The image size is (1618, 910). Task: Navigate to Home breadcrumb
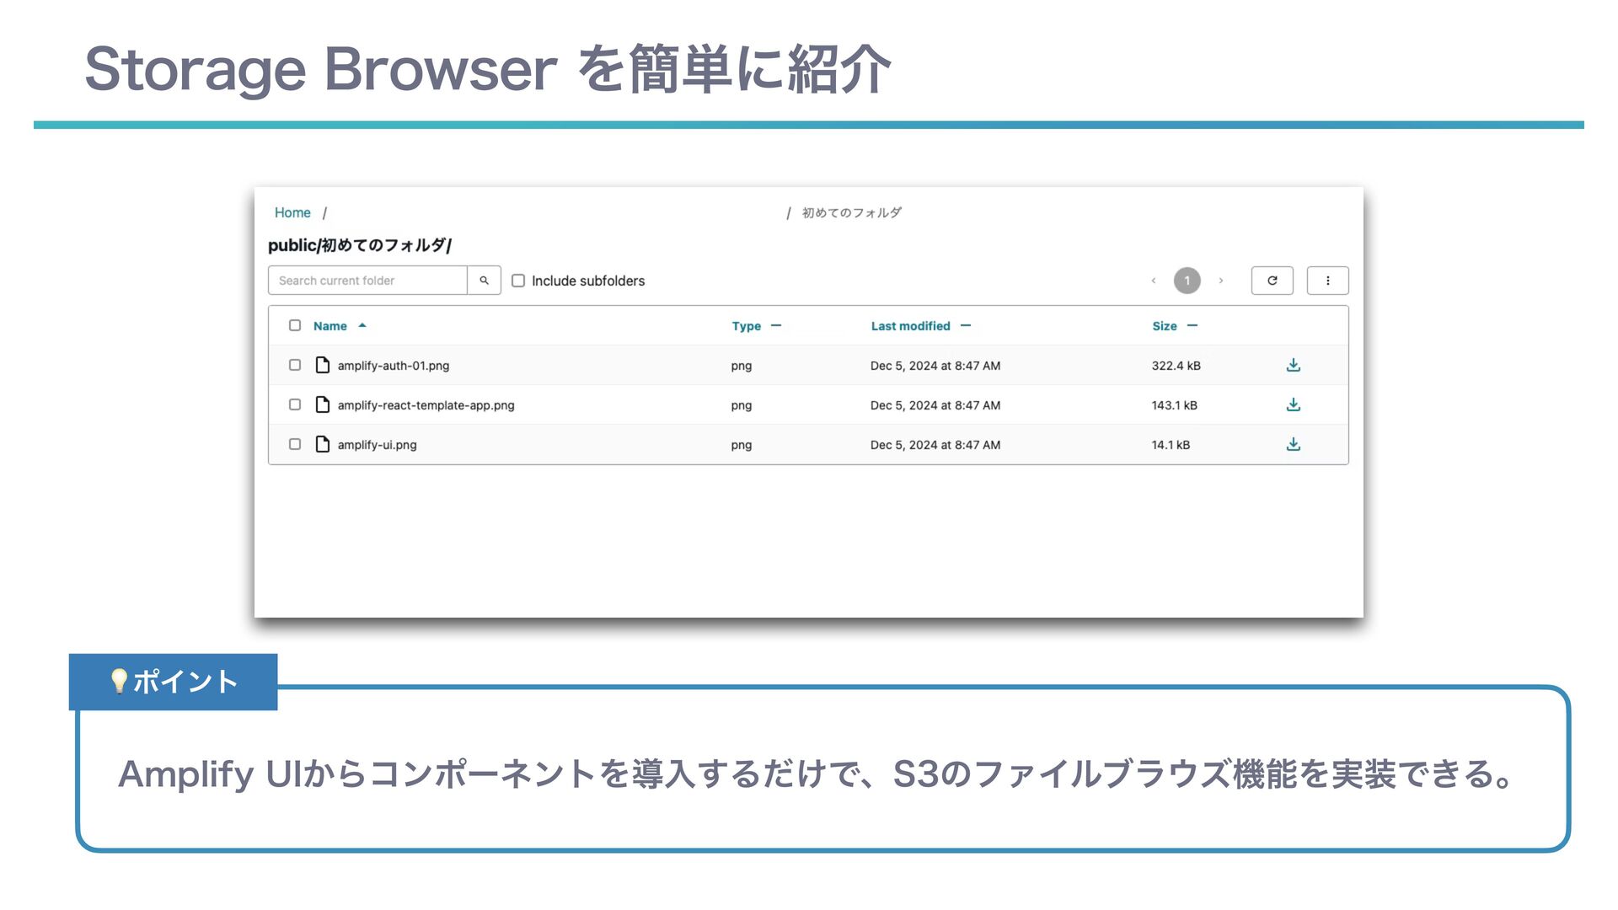292,212
